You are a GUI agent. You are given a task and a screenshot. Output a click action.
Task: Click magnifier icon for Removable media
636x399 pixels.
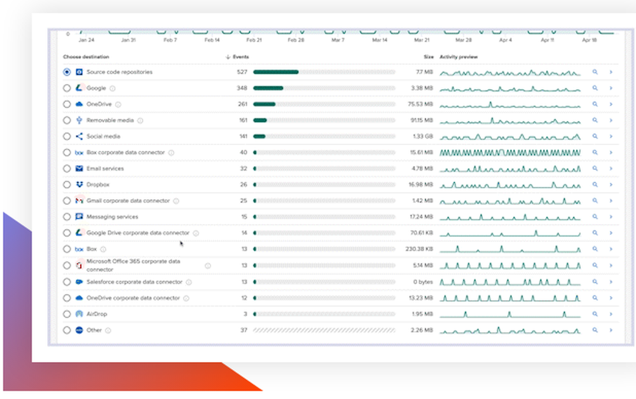tap(595, 120)
